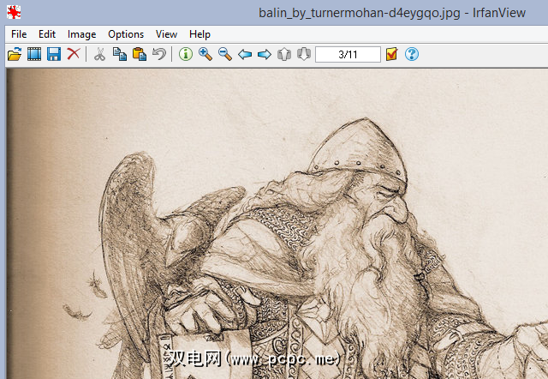This screenshot has width=548, height=379.
Task: Zoom in with the magnifier plus icon
Action: click(x=205, y=54)
